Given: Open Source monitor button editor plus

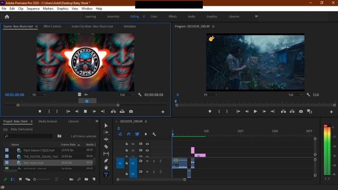Looking at the screenshot, I should [163, 111].
